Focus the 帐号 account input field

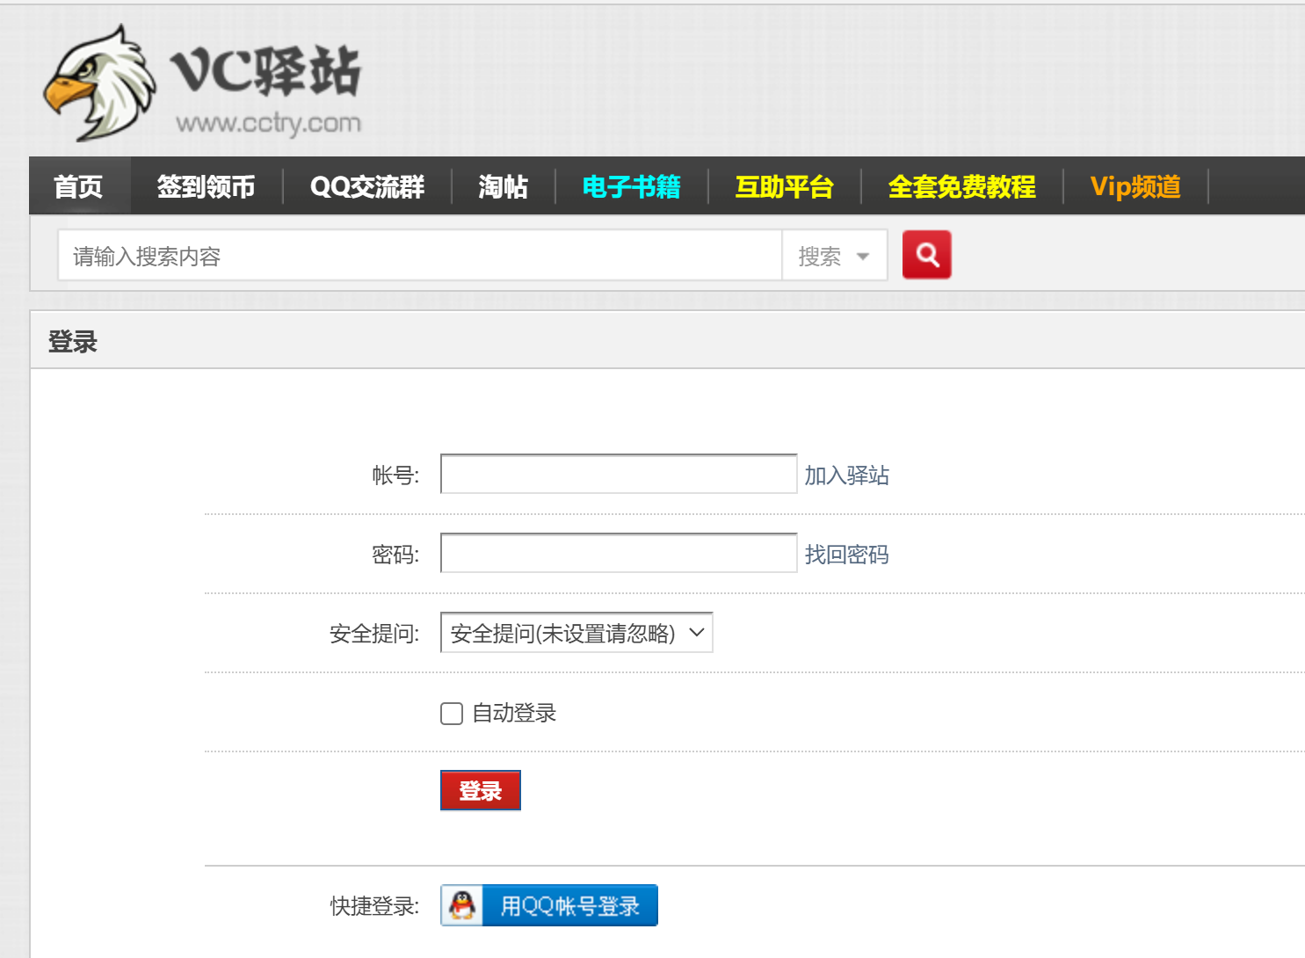coord(618,475)
